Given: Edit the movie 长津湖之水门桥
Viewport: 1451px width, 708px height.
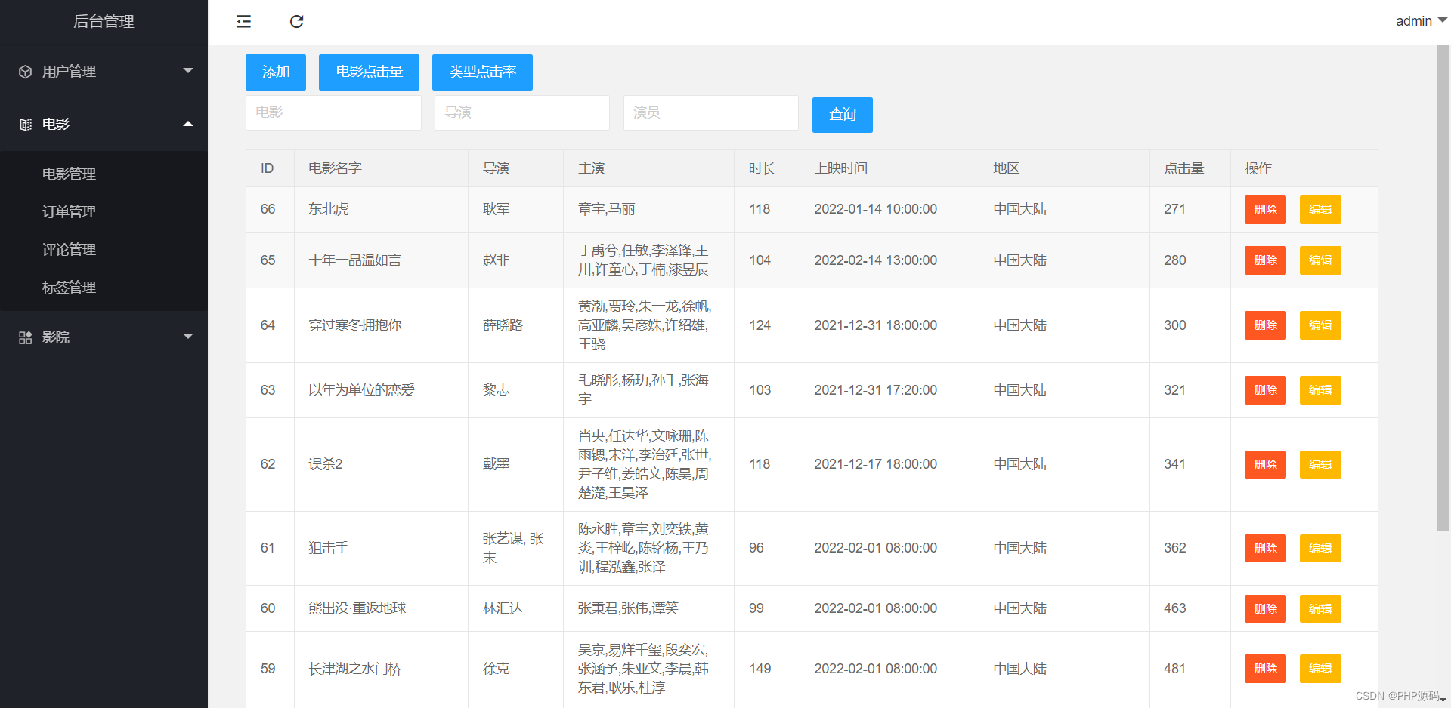Looking at the screenshot, I should click(1320, 669).
